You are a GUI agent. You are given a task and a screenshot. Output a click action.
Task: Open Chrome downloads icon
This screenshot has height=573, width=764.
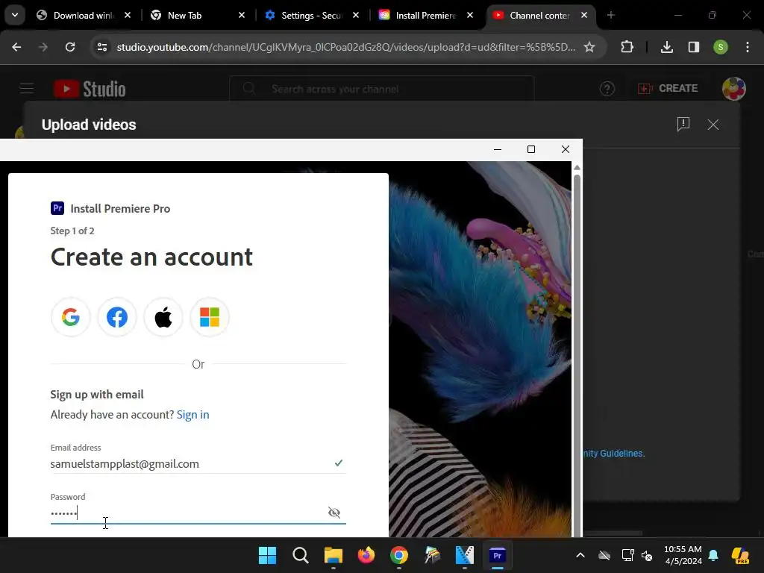(x=667, y=47)
